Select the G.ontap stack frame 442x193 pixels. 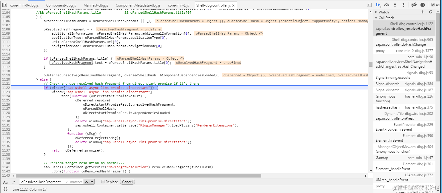(404, 158)
